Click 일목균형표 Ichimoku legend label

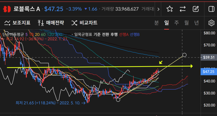(83, 34)
